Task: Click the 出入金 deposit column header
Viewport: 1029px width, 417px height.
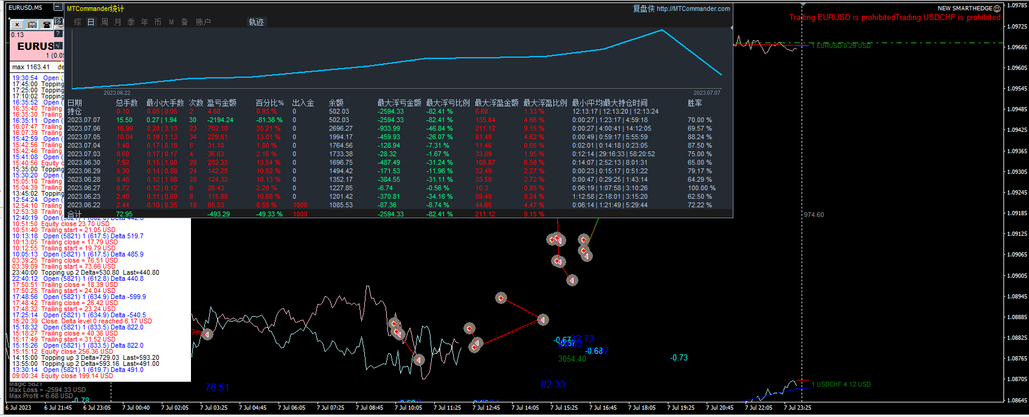Action: 303,103
